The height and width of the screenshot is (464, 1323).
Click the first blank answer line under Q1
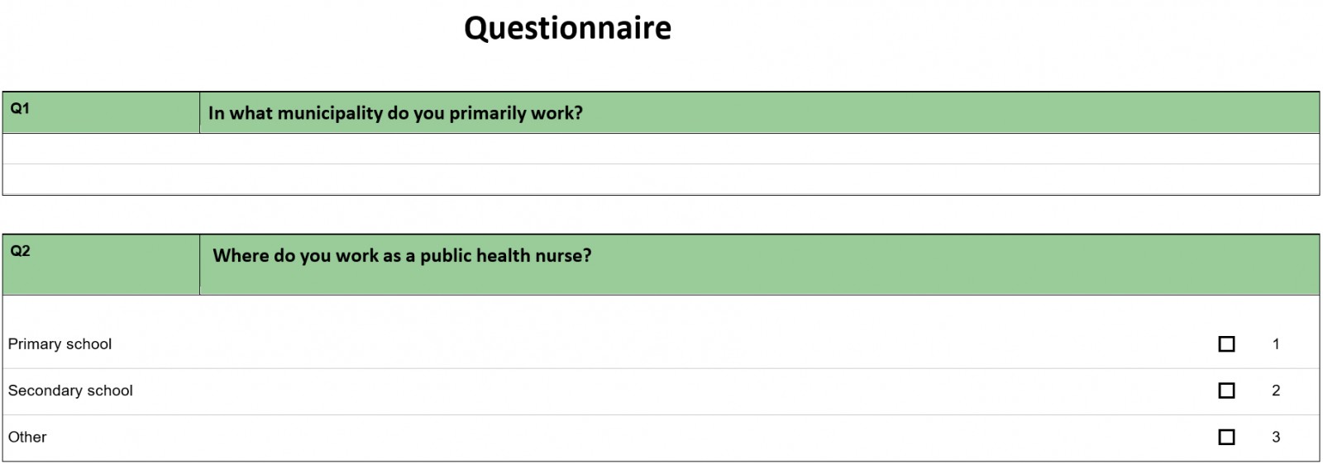(x=660, y=149)
